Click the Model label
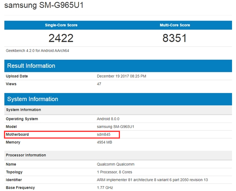Viewport: 236px width, 191px height. coord(11,127)
